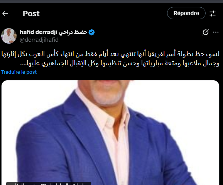The height and width of the screenshot is (185, 223).
Task: Click the first line of the Arabic post
Action: click(110, 54)
